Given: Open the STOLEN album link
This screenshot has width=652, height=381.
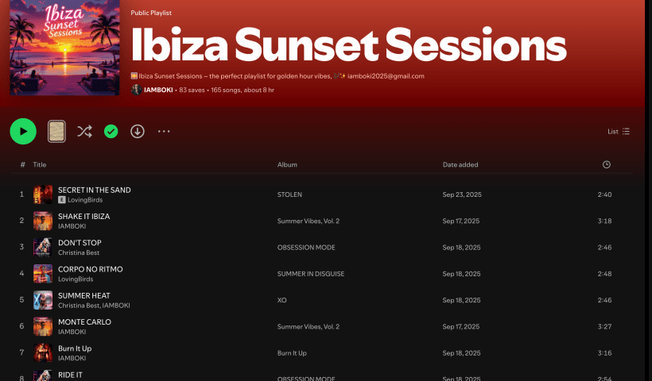Looking at the screenshot, I should click(289, 194).
